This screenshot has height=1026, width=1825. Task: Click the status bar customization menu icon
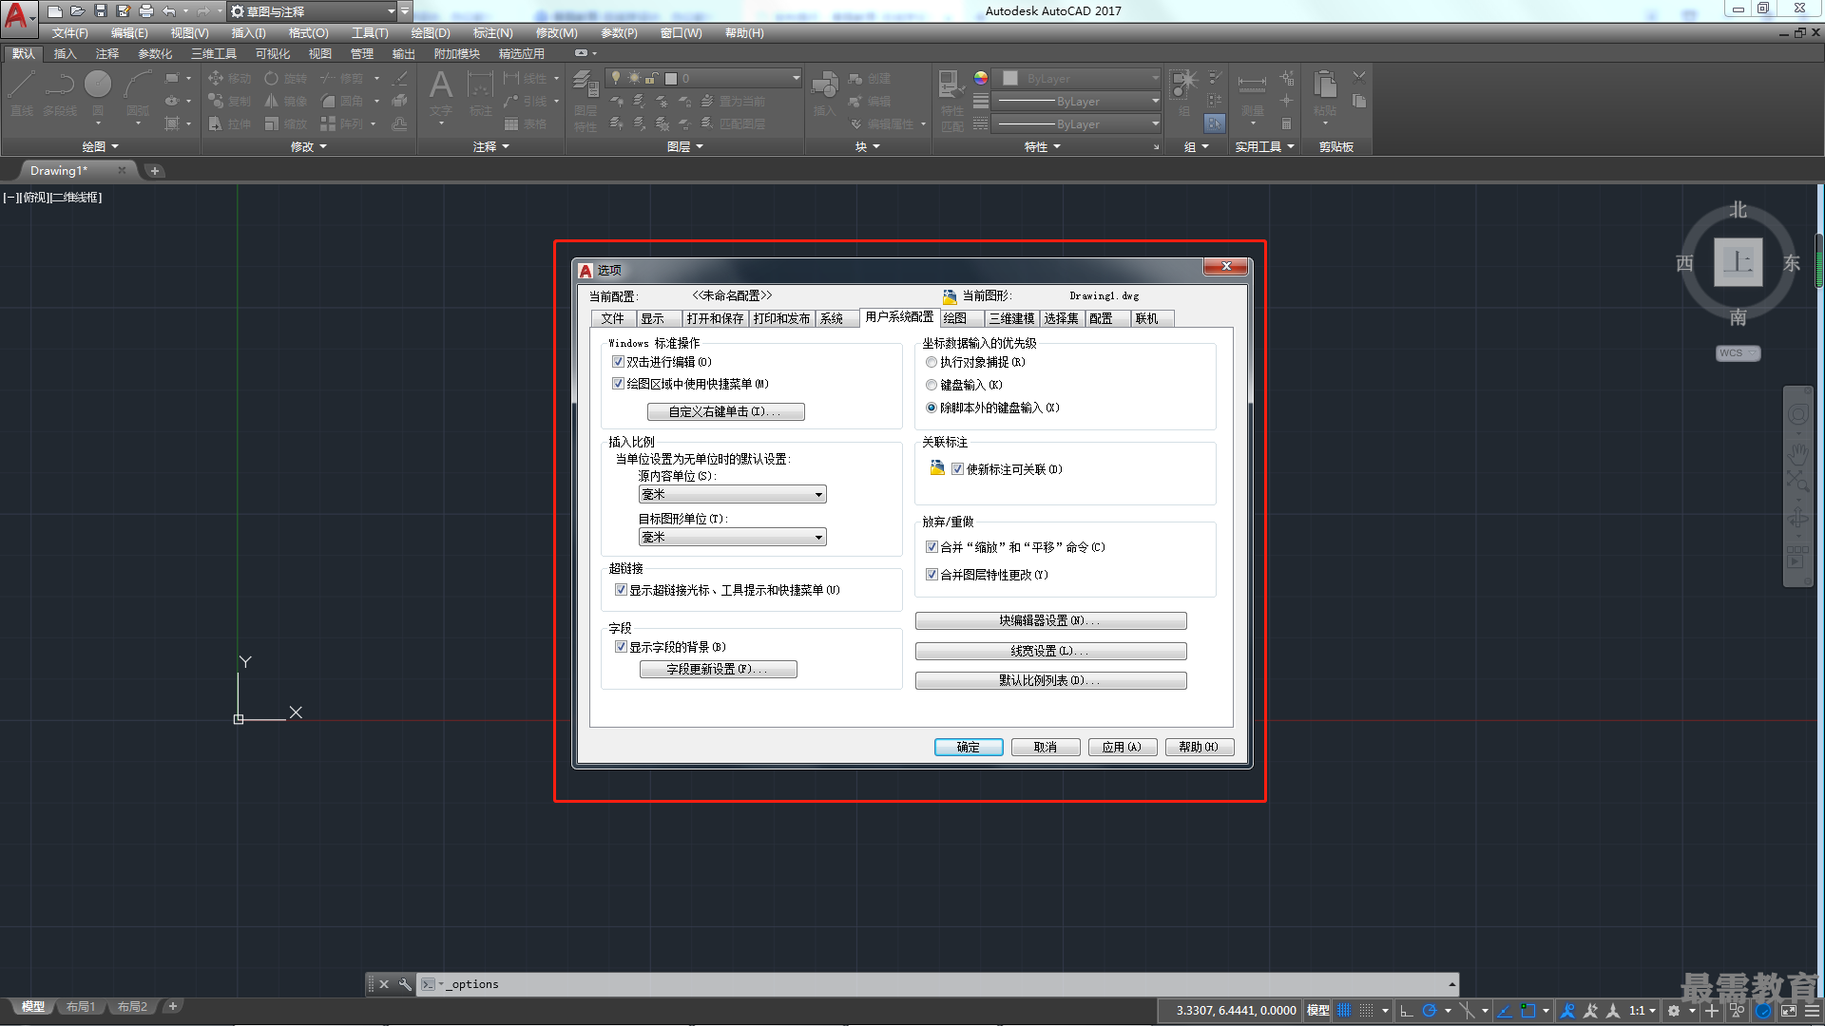(x=1812, y=1011)
